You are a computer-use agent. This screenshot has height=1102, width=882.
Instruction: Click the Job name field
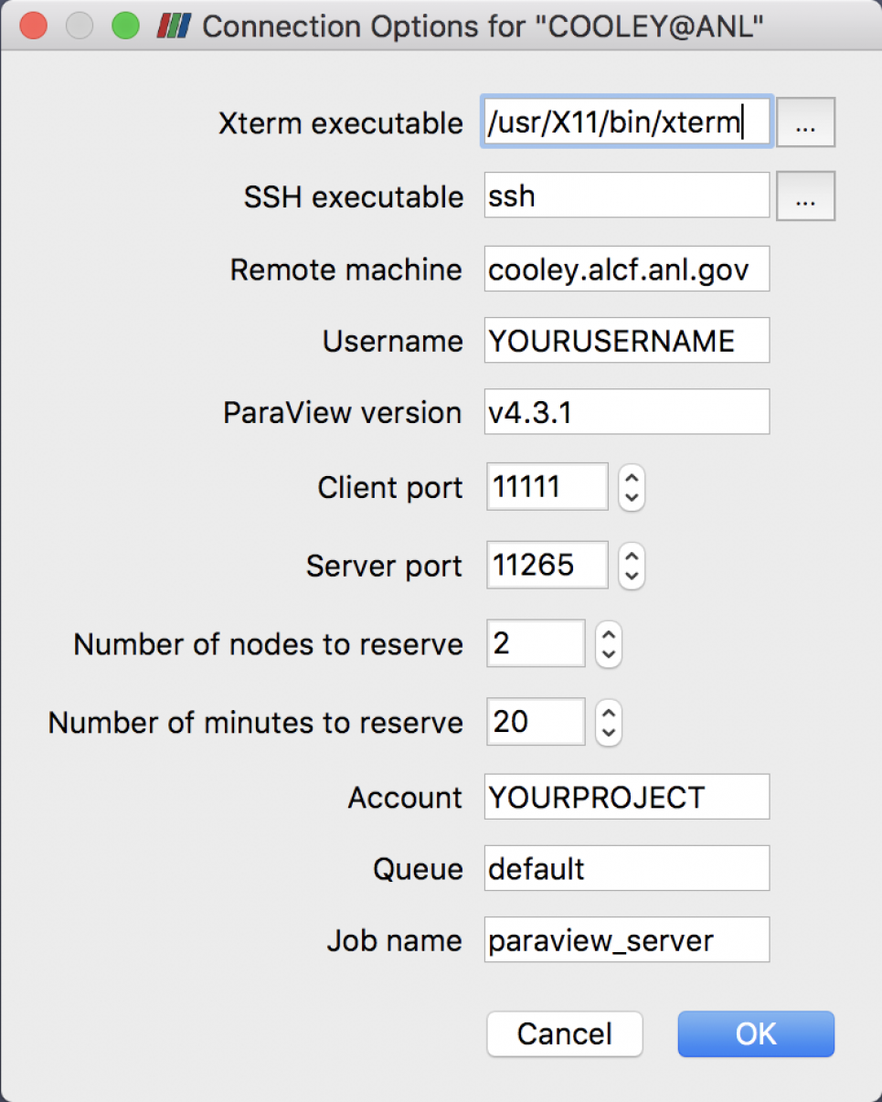[627, 940]
